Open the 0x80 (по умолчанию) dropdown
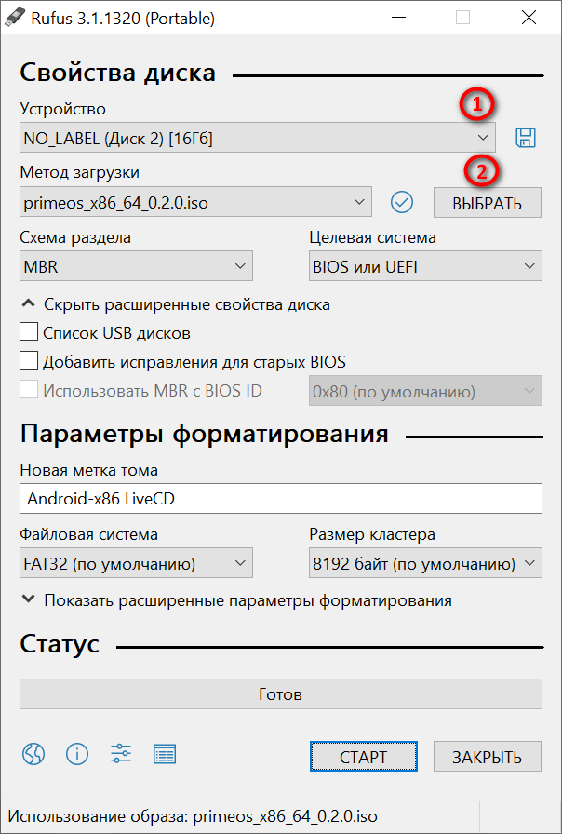The width and height of the screenshot is (562, 834). click(425, 392)
